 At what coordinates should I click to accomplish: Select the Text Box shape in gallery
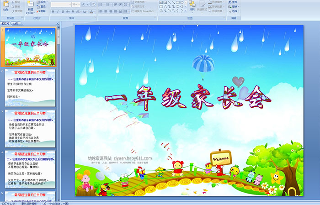(161, 2)
